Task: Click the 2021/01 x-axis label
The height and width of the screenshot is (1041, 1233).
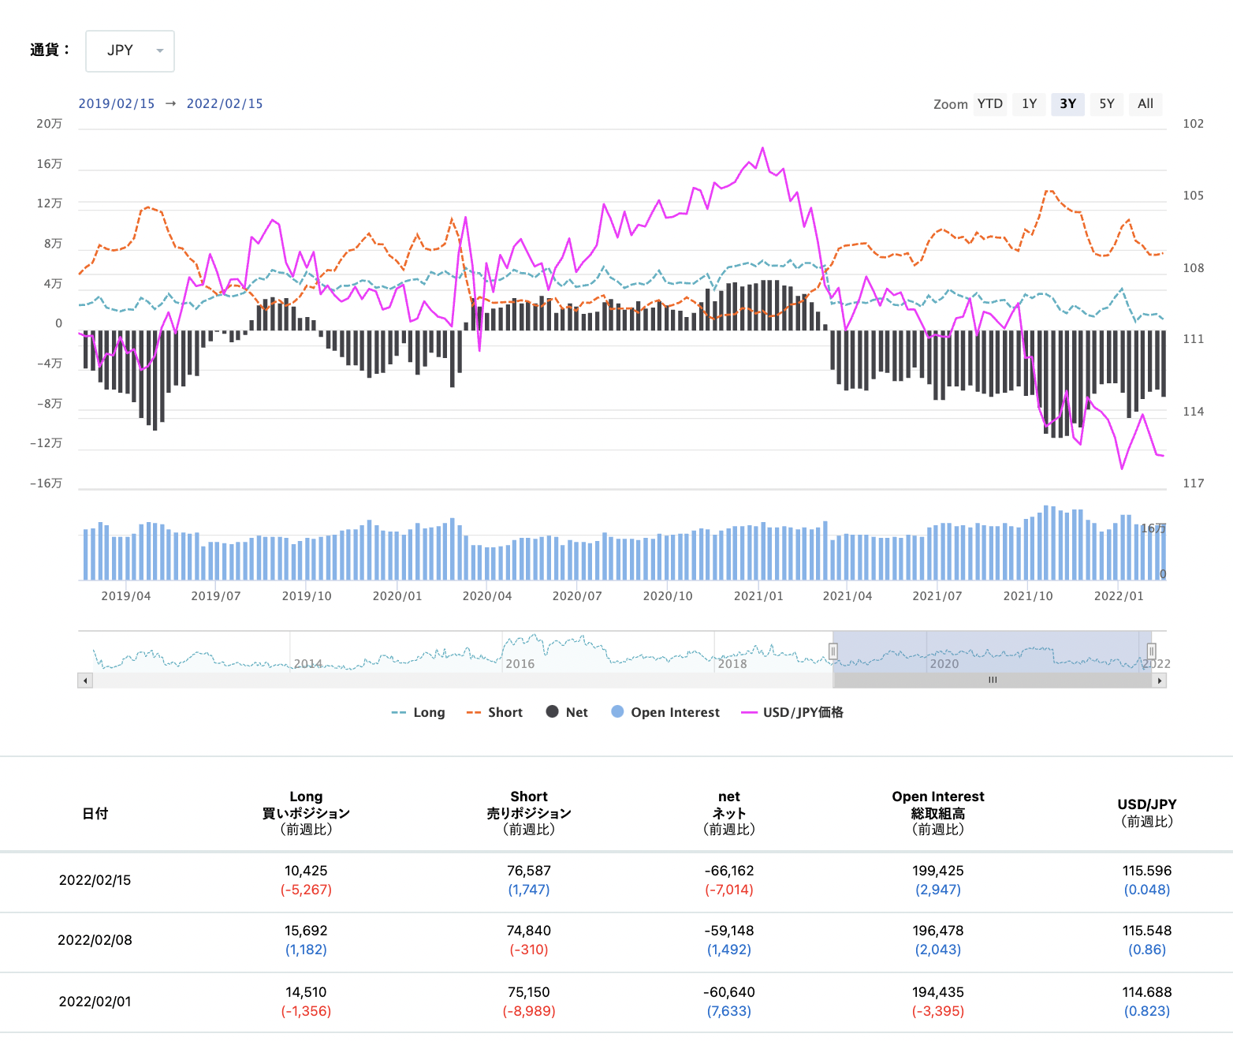Action: point(758,596)
